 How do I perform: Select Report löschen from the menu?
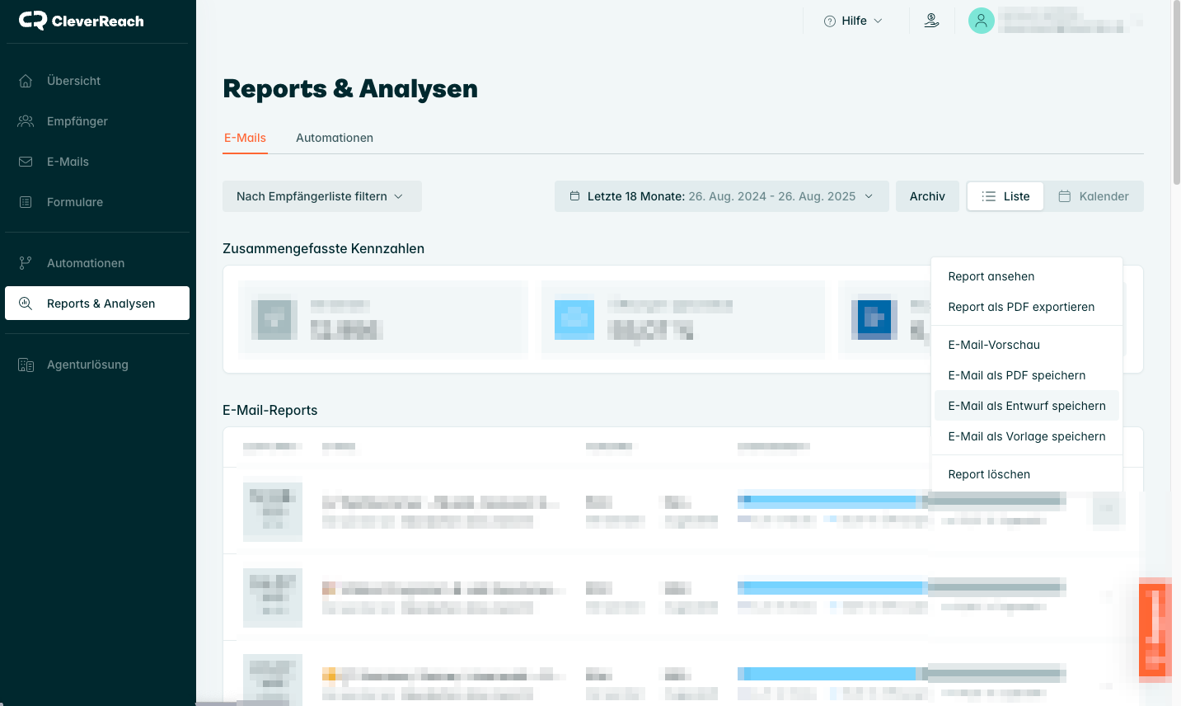pos(988,474)
